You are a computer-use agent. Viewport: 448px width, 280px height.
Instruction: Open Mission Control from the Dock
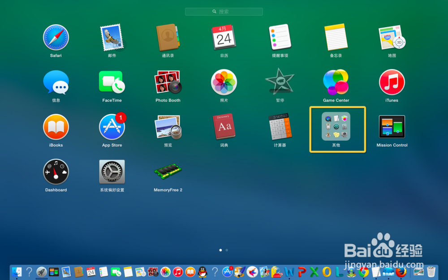click(54, 272)
